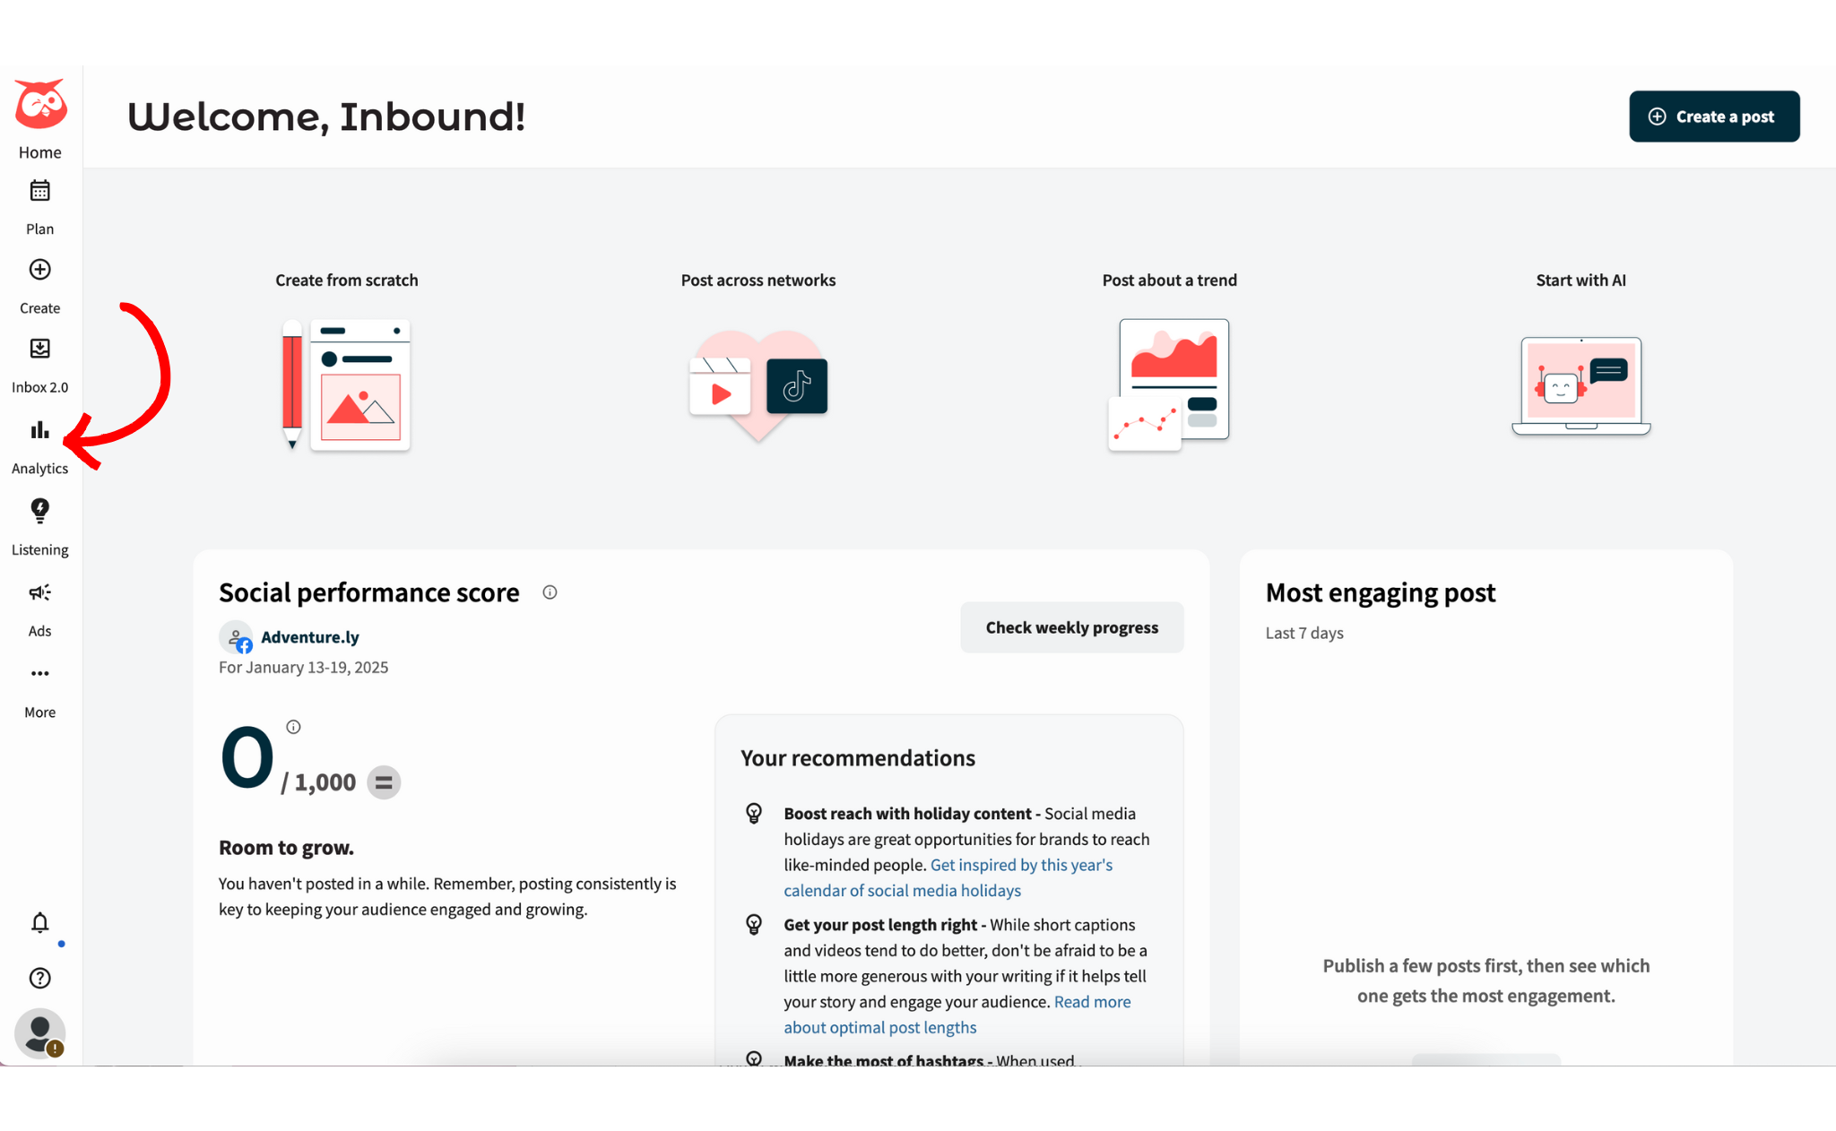The image size is (1836, 1131).
Task: Choose the Post across networks option
Action: click(758, 385)
